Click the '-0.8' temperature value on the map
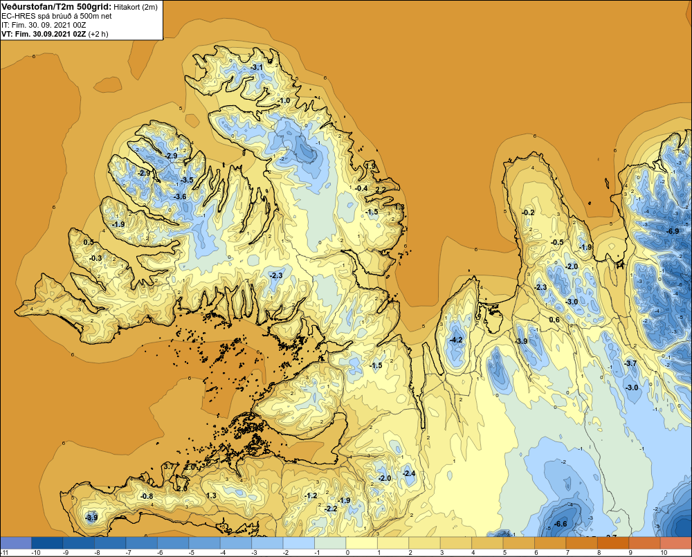This screenshot has height=557, width=692. (x=147, y=497)
